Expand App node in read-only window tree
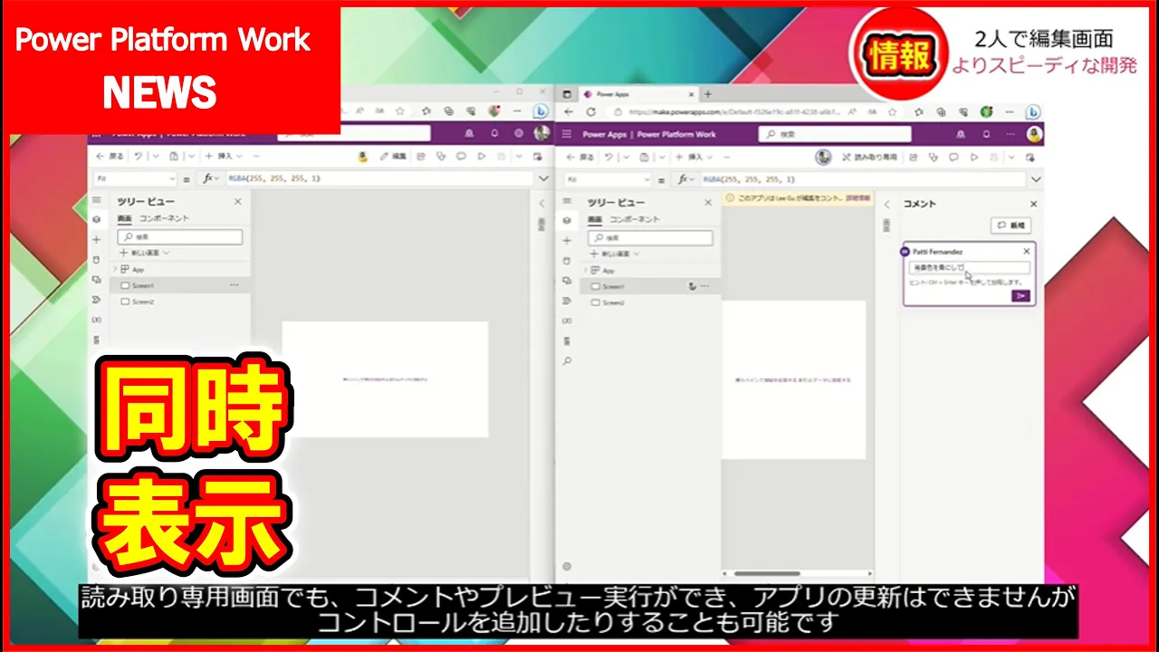The width and height of the screenshot is (1159, 652). 585,270
